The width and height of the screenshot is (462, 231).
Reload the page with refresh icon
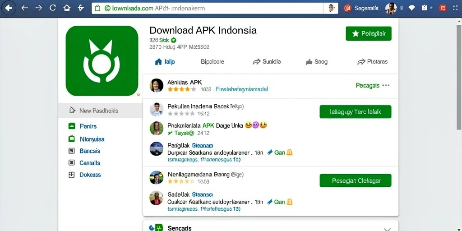click(x=53, y=8)
